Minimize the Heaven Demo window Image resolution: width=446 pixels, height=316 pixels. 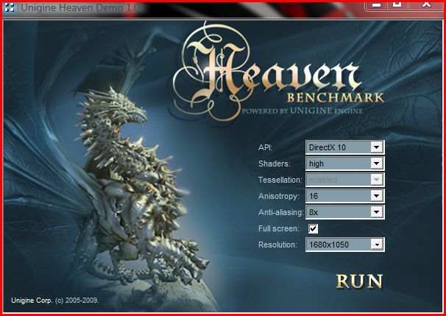coord(376,4)
